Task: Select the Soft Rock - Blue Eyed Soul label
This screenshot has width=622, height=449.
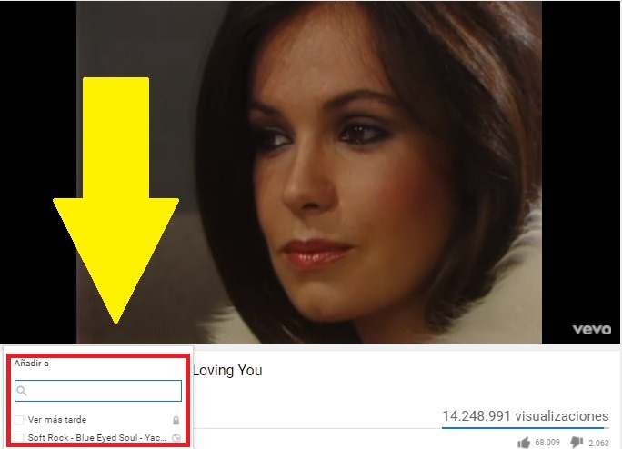Action: point(96,438)
